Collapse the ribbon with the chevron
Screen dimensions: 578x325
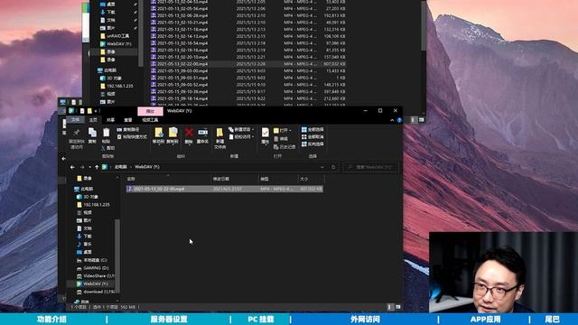click(392, 120)
